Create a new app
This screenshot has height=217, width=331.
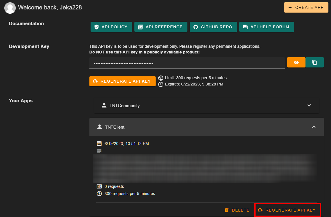point(306,8)
